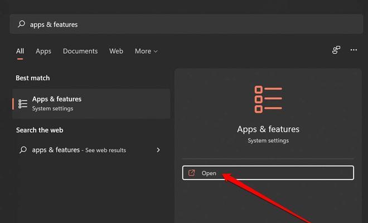This screenshot has width=368, height=223.
Task: Switch to the Documents tab
Action: (80, 51)
